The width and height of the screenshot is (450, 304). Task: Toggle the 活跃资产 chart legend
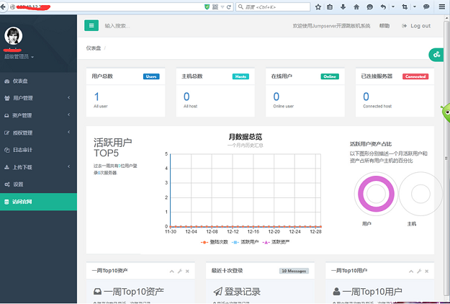(x=276, y=242)
